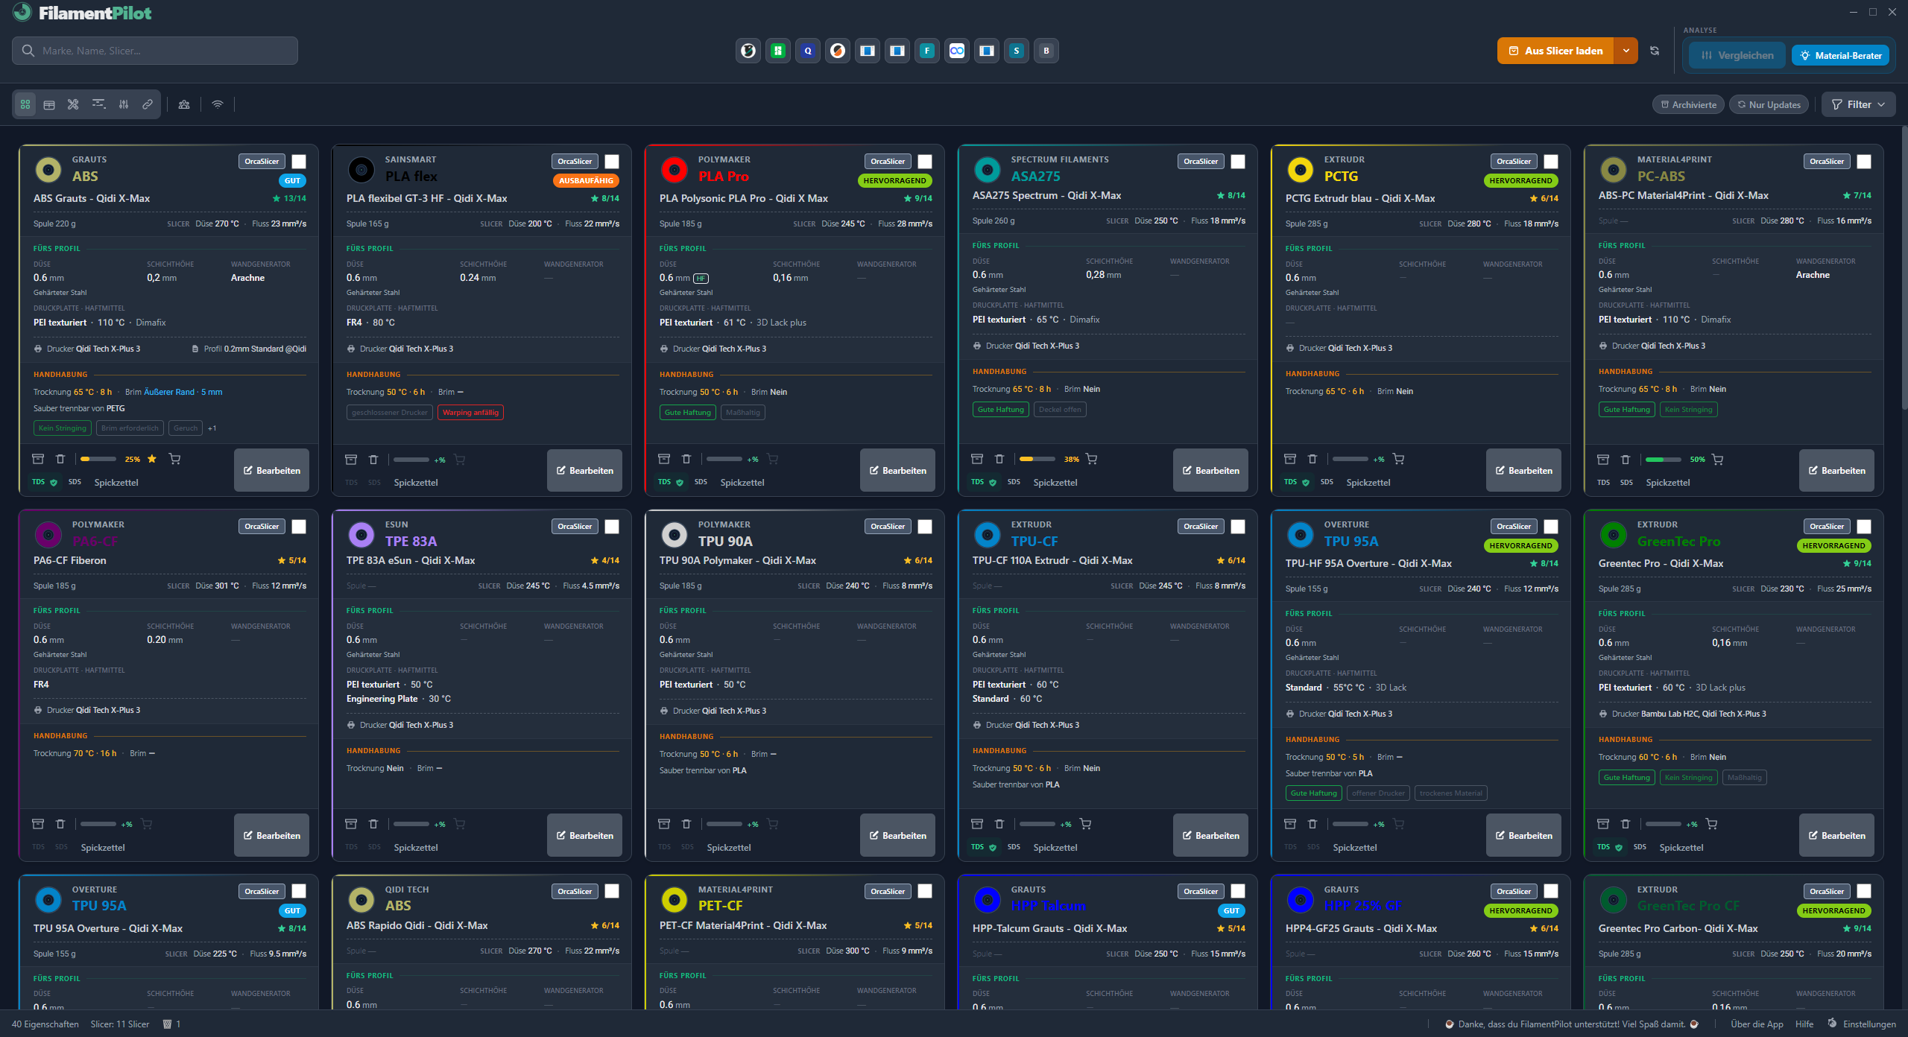Open Über die App in the status bar
Screen dimensions: 1908x1037
[x=1757, y=1024]
